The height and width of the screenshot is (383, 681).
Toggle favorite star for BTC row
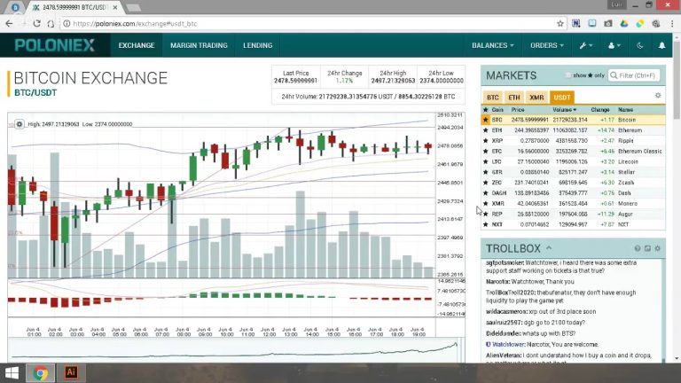click(x=486, y=120)
